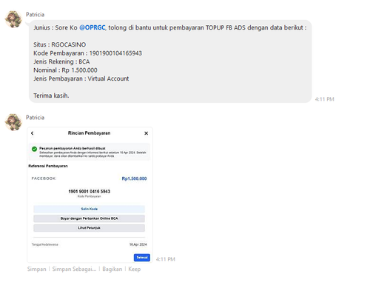Click the Lihat Petunjuk button

pos(89,228)
